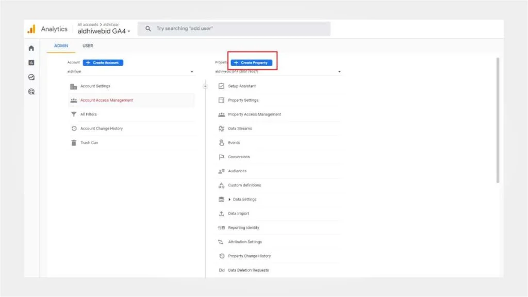Open the property selector dropdown
The width and height of the screenshot is (528, 297).
(x=278, y=71)
